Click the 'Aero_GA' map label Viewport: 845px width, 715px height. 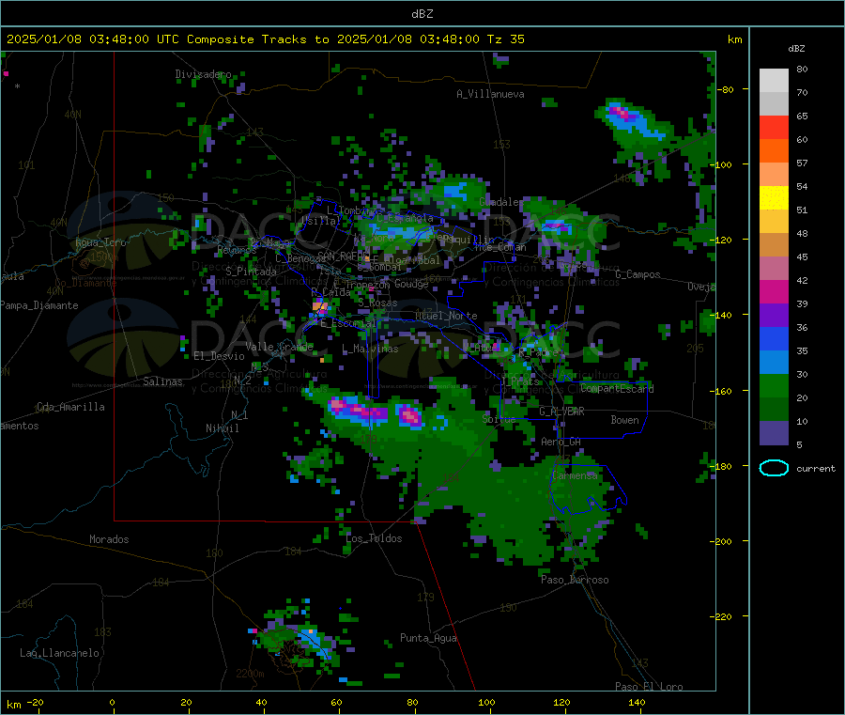[x=561, y=443]
